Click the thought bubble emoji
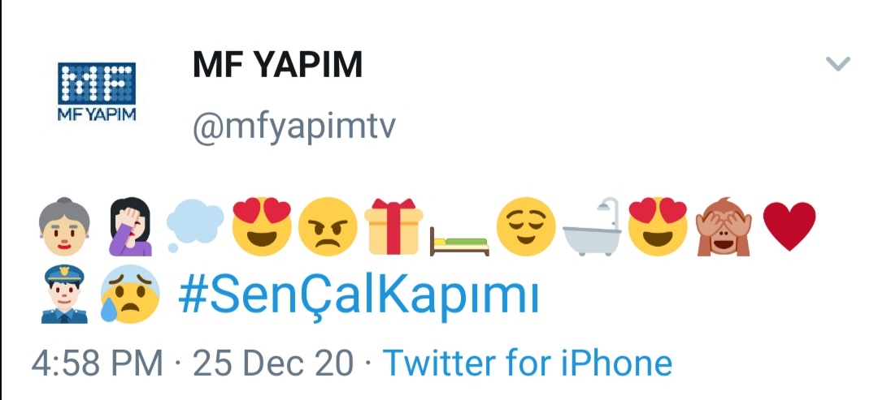The height and width of the screenshot is (400, 878). pyautogui.click(x=195, y=225)
